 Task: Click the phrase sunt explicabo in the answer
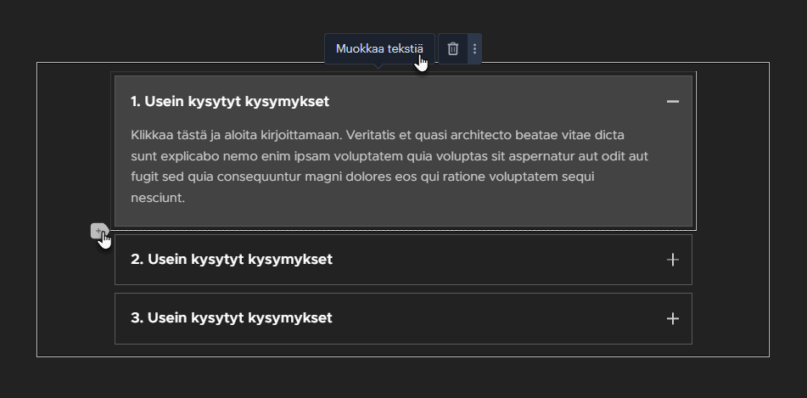click(x=176, y=156)
